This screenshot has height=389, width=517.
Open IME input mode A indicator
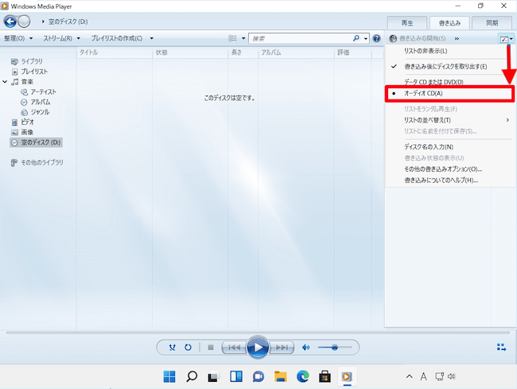424,376
